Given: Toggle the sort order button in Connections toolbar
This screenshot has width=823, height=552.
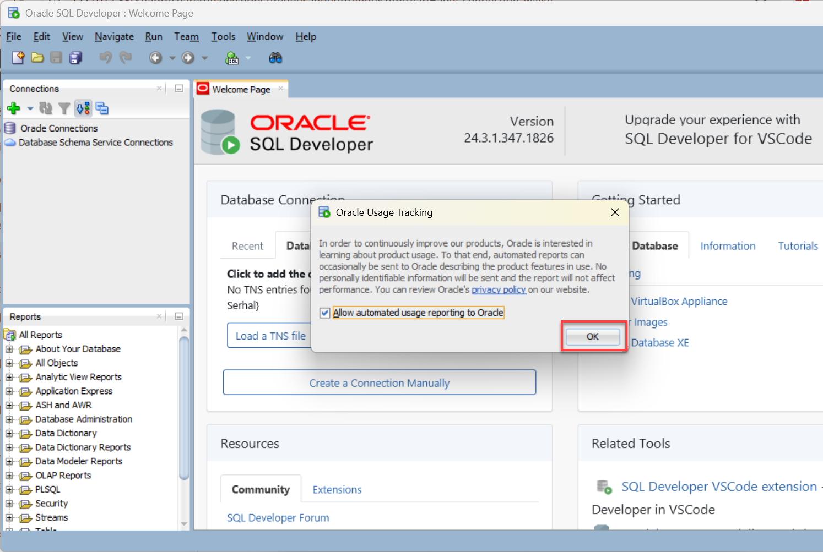Looking at the screenshot, I should pos(83,108).
